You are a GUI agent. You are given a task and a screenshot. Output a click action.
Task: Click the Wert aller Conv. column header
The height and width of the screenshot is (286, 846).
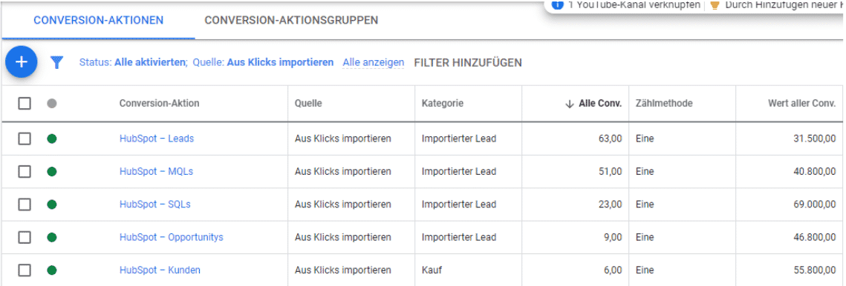point(801,104)
